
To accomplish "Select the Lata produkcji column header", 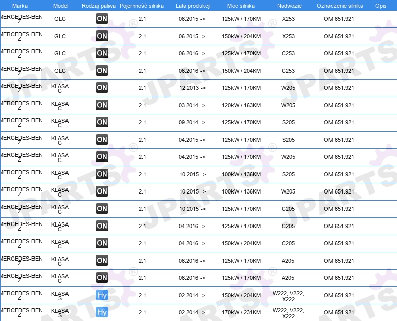I will pyautogui.click(x=193, y=6).
